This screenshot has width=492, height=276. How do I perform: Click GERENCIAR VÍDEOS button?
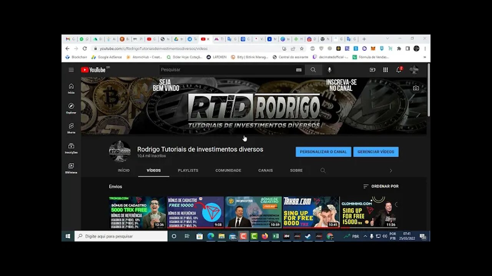[x=376, y=152]
